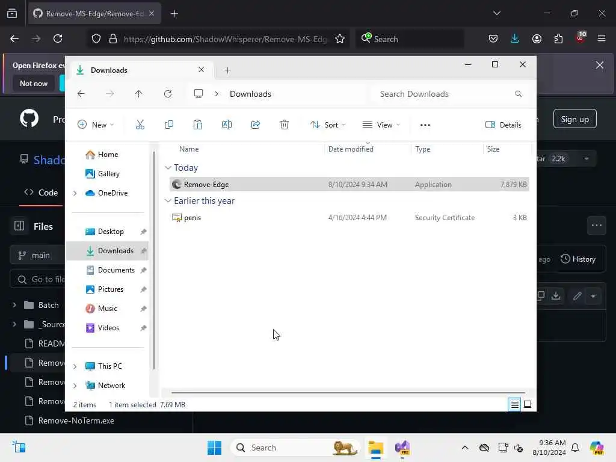Screen dimensions: 616x462
Task: Select the Remove-Edge application file
Action: point(350,184)
